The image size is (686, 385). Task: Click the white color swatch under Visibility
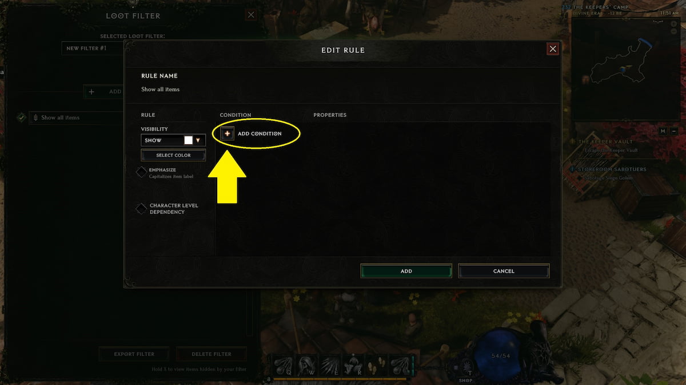click(x=188, y=140)
